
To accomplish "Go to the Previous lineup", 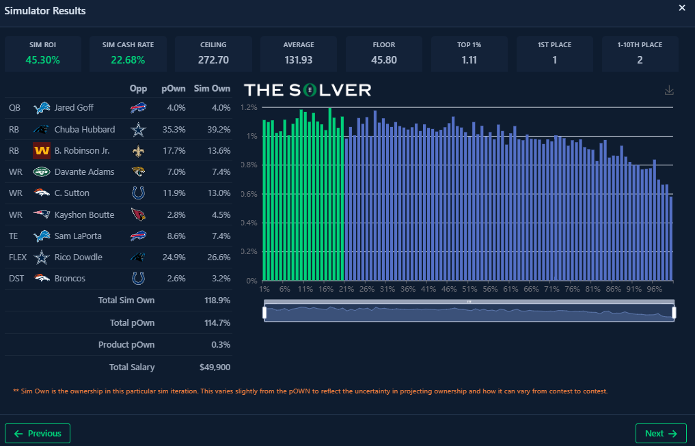I will click(x=38, y=433).
